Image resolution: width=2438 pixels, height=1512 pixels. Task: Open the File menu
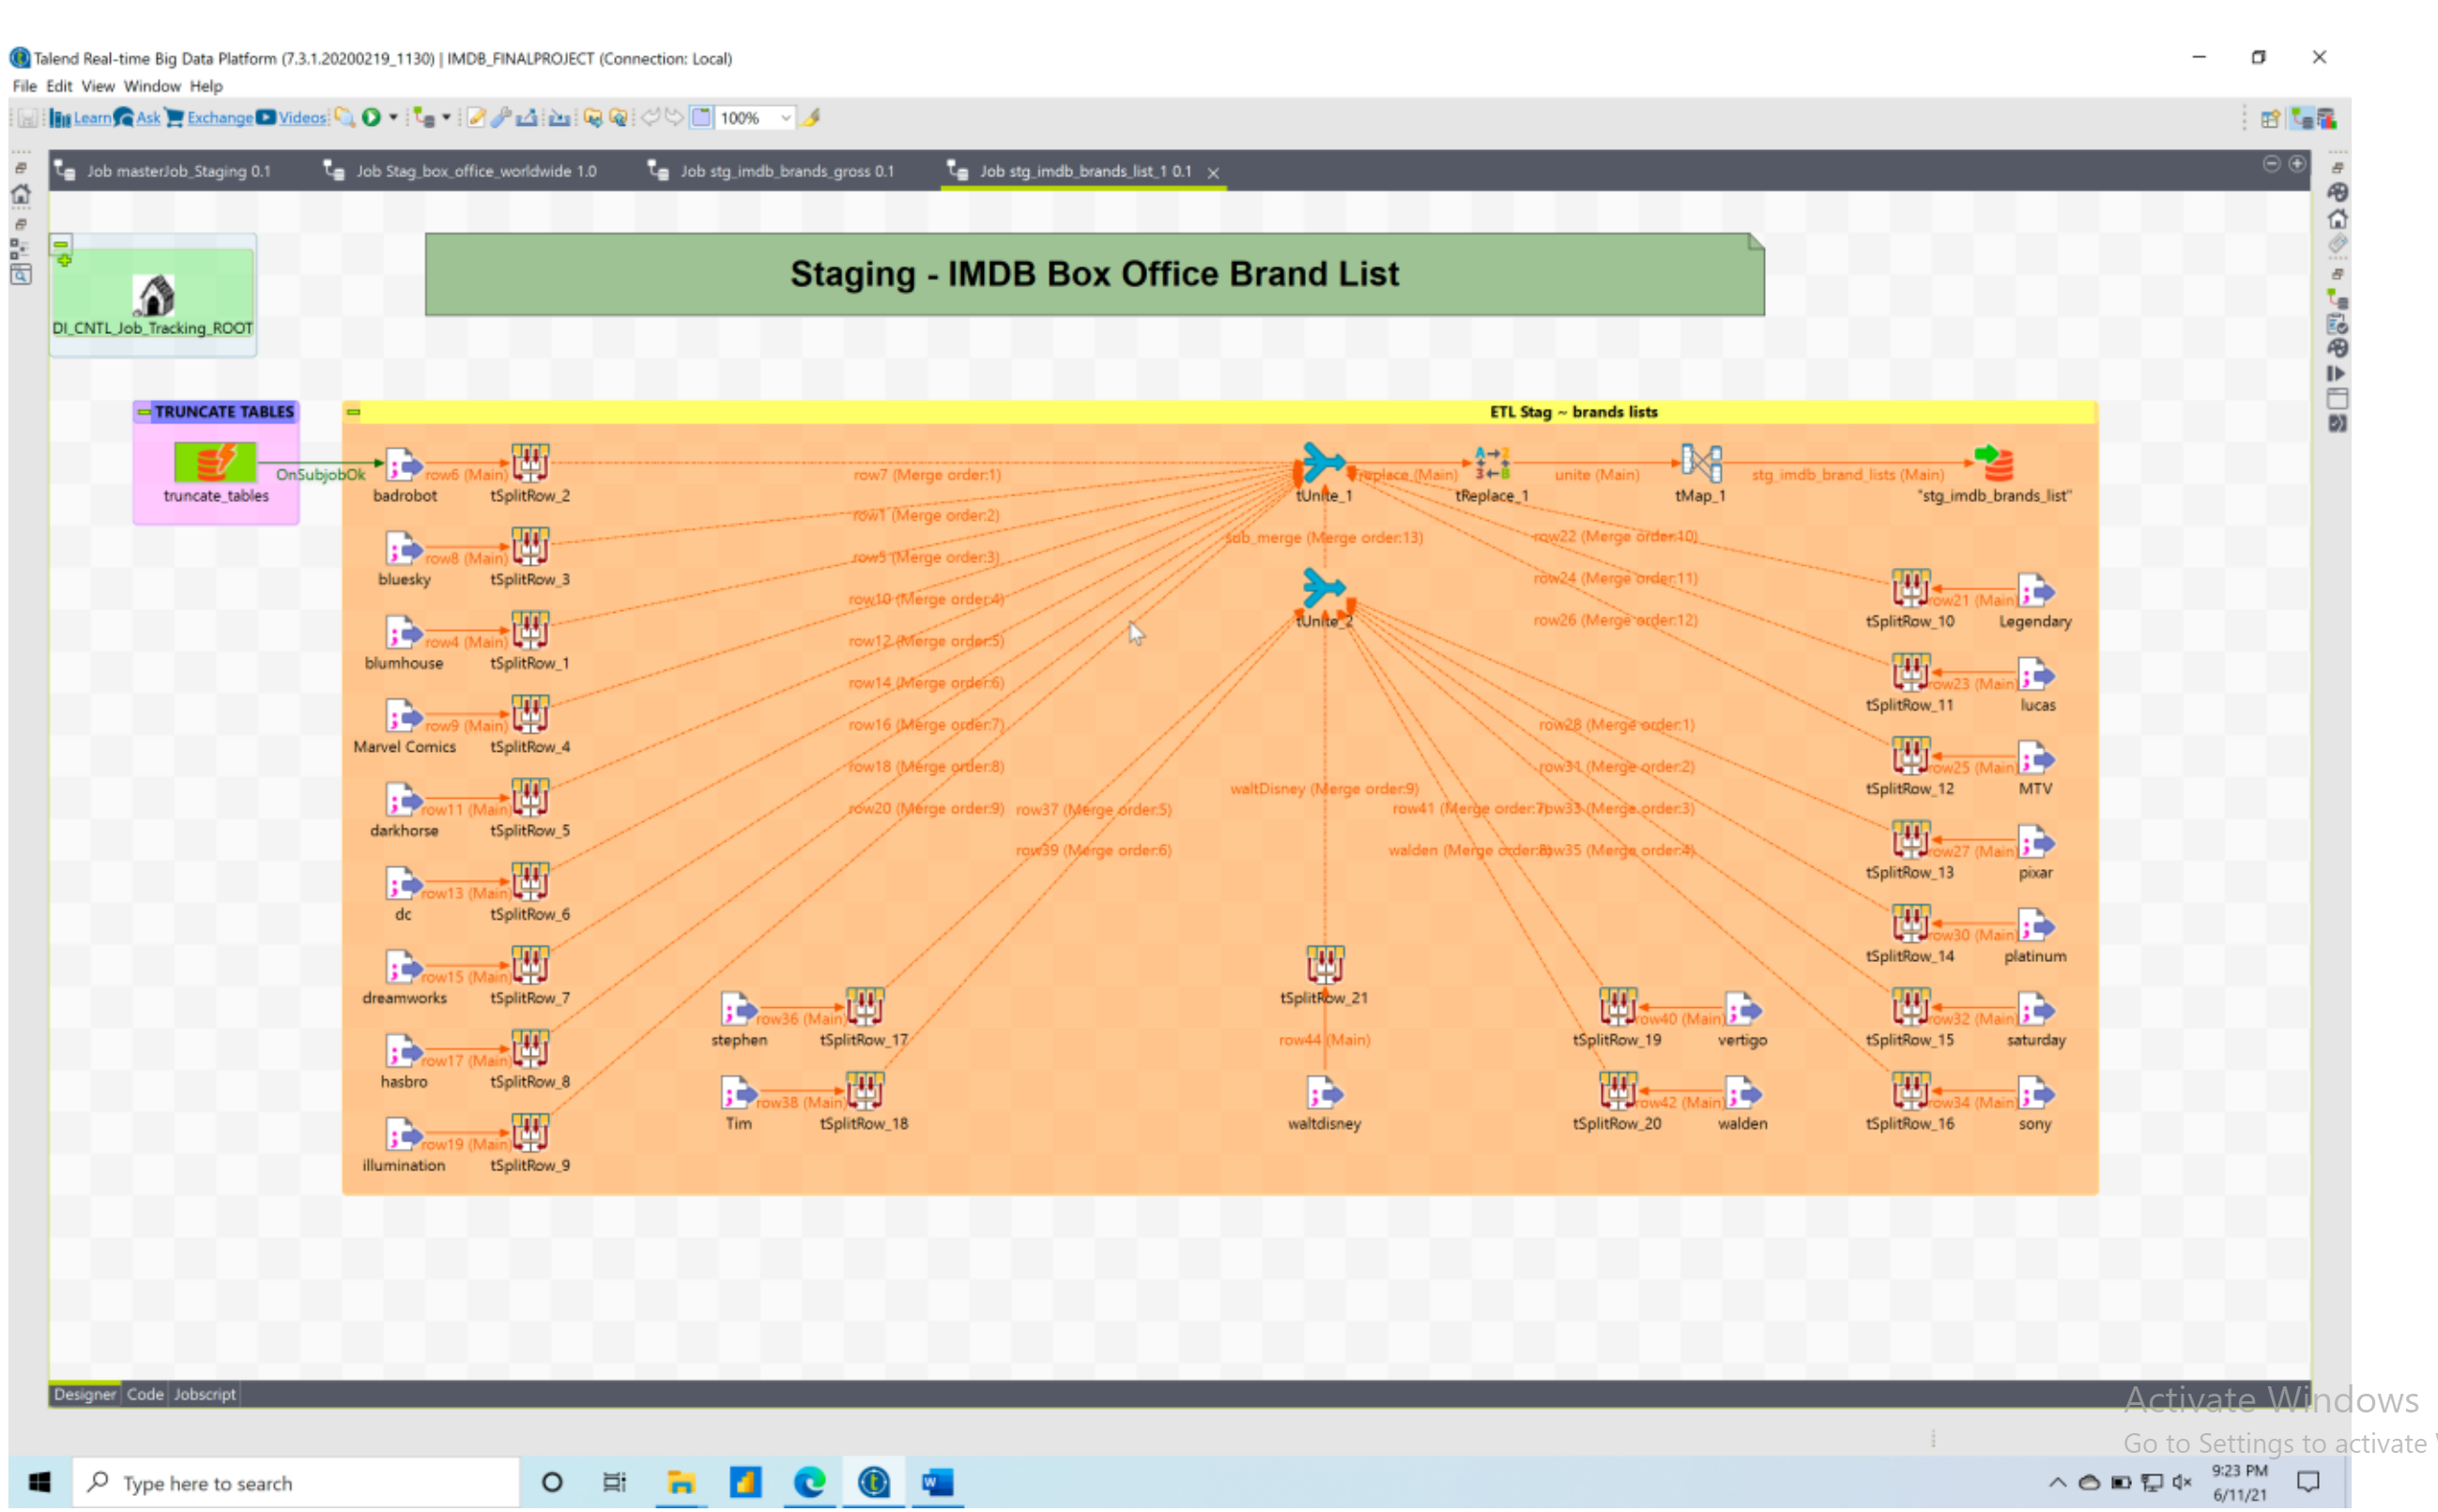(x=24, y=86)
